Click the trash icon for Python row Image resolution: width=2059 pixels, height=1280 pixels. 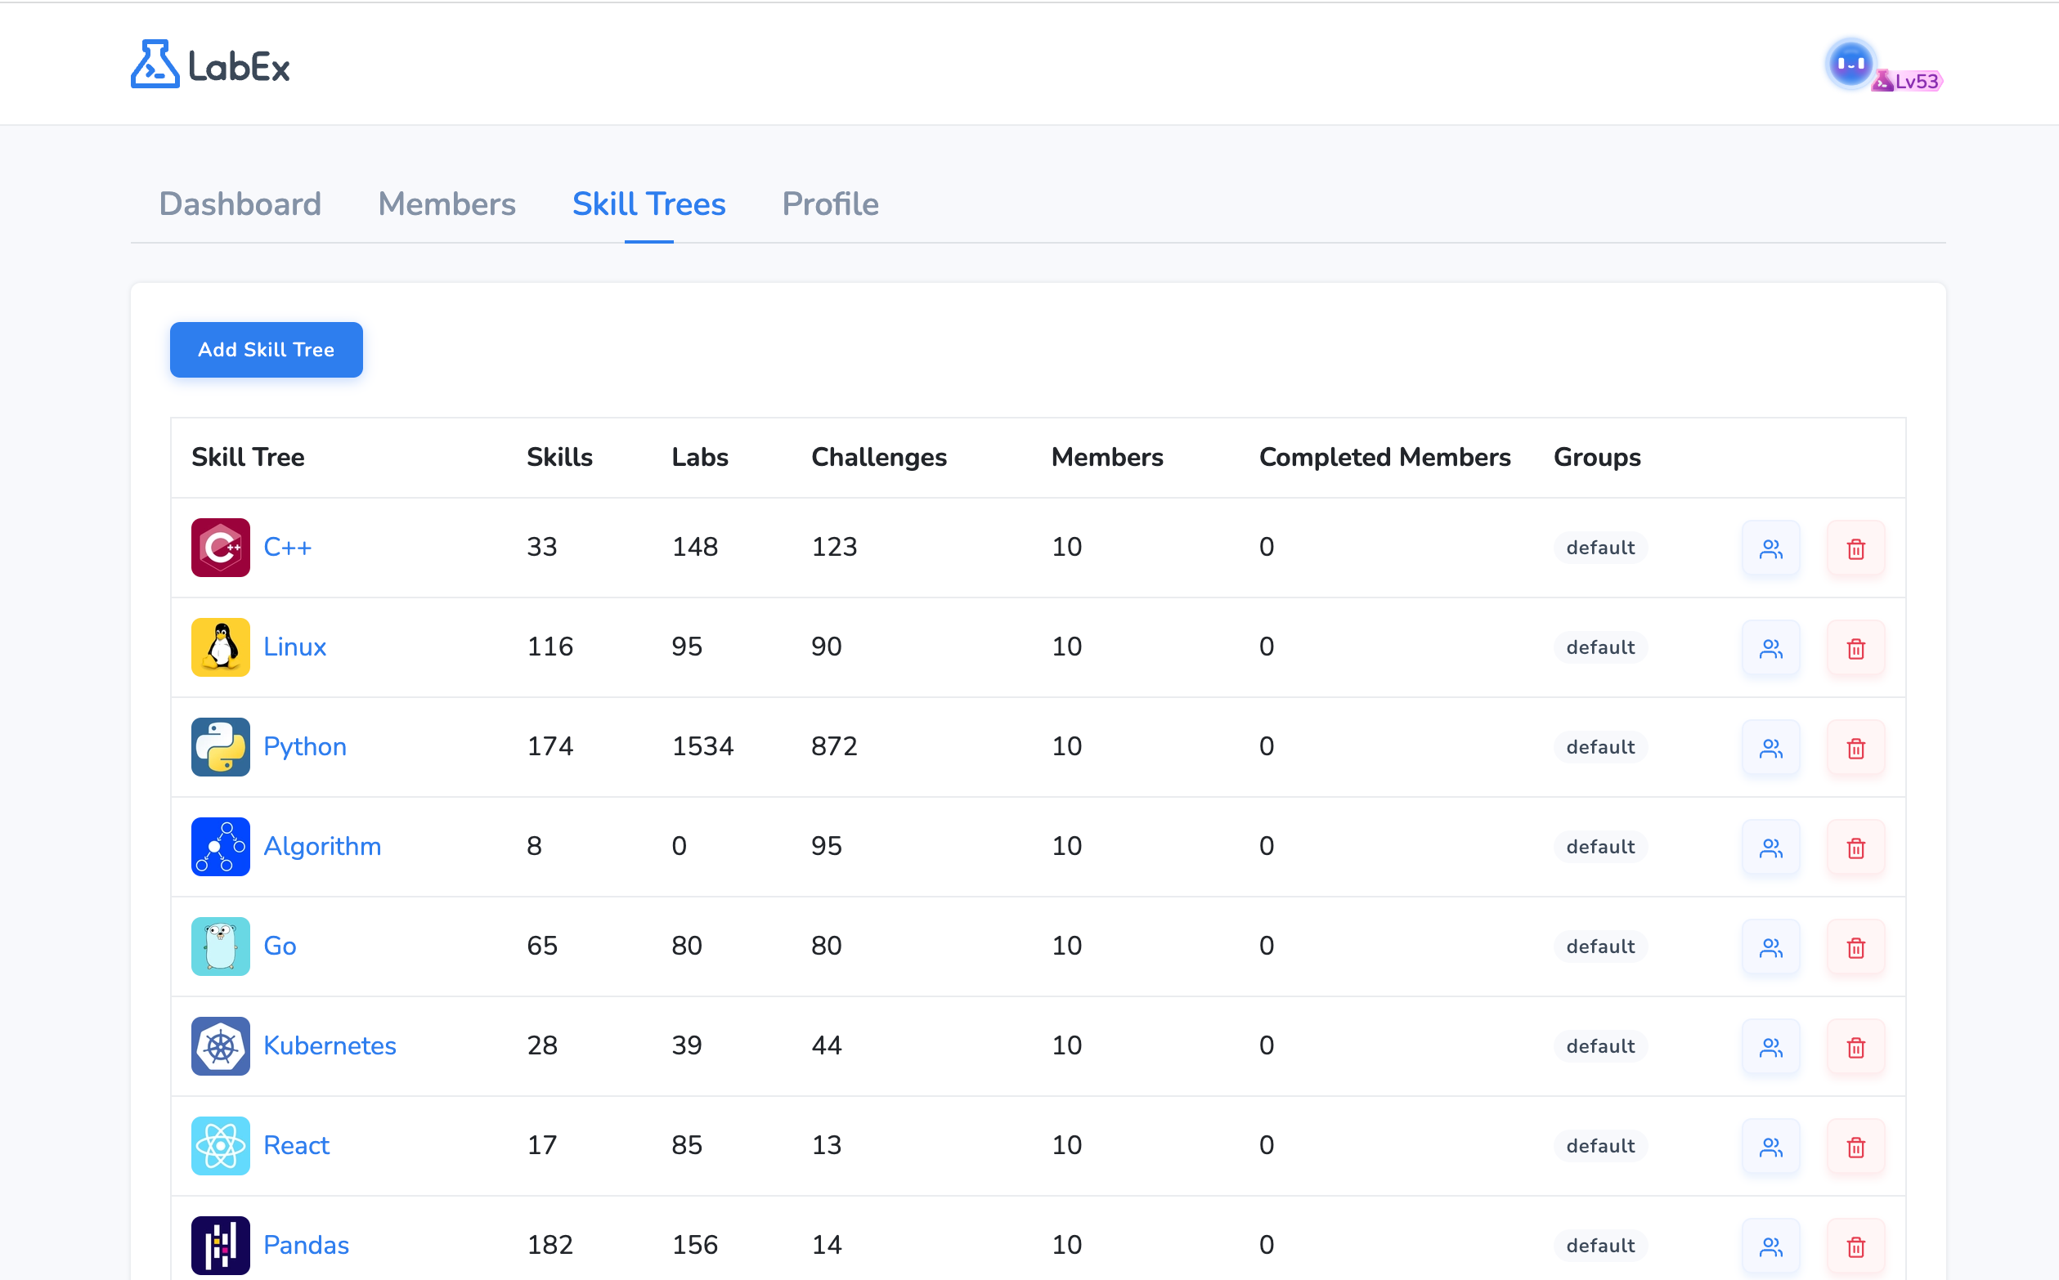1855,749
